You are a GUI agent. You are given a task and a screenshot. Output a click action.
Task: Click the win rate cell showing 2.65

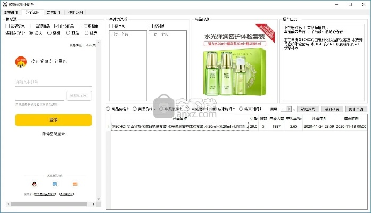tap(294, 126)
